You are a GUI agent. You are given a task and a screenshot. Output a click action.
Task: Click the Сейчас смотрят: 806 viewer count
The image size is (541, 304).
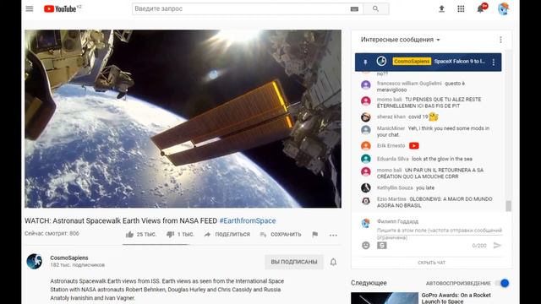[x=52, y=233]
